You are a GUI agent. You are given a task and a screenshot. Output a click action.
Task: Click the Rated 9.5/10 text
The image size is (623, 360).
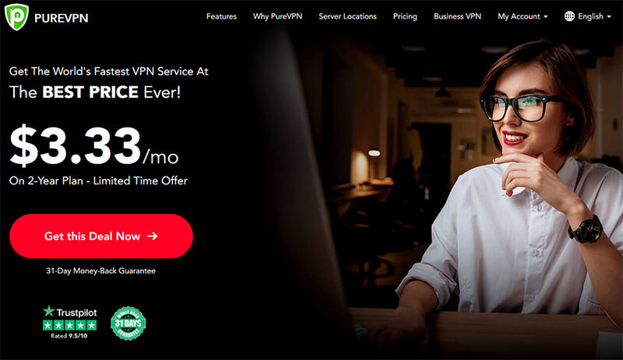(69, 336)
